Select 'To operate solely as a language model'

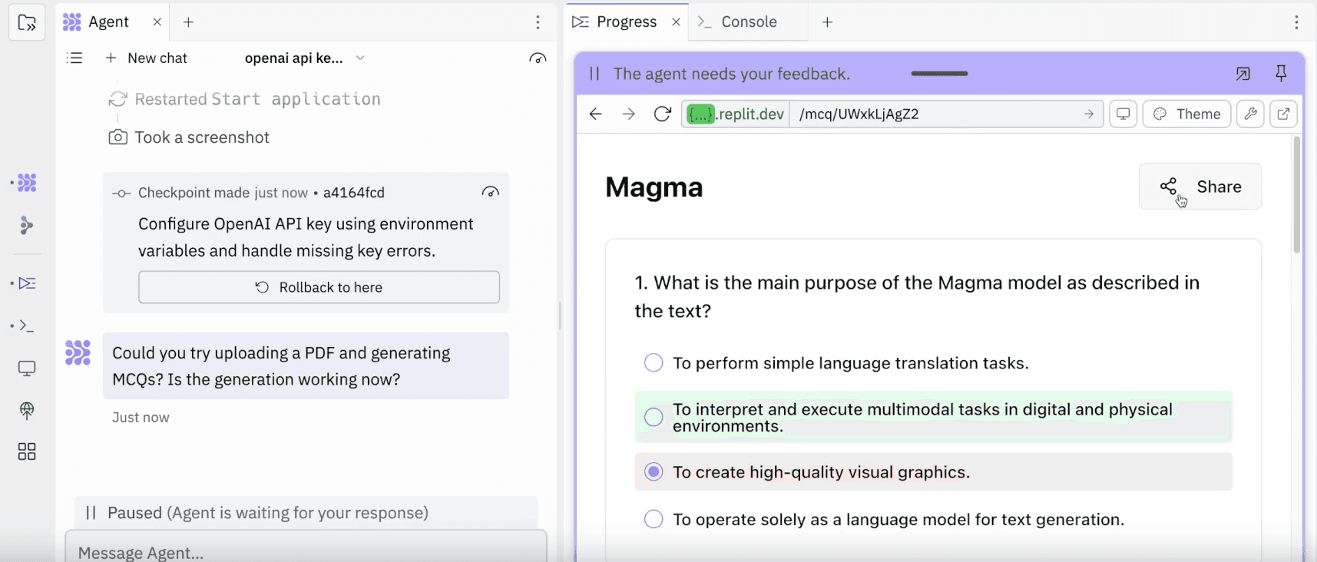coord(654,520)
